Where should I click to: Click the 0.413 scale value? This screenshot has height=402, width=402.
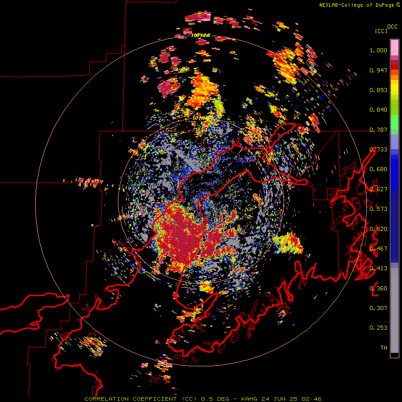[378, 268]
